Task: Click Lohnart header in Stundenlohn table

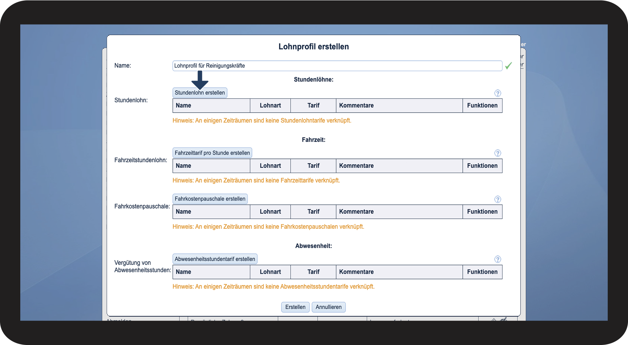Action: pyautogui.click(x=270, y=106)
